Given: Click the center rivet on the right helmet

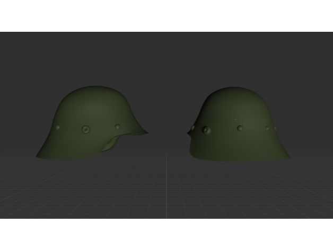Looking at the screenshot, I should point(240,128).
